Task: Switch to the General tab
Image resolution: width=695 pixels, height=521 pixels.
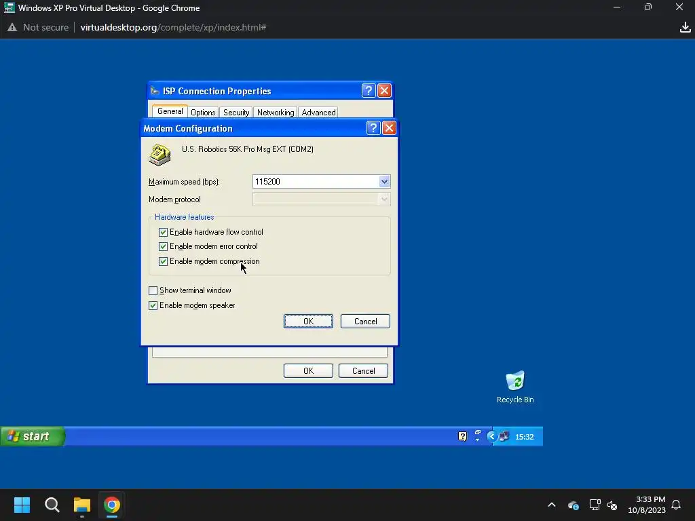Action: [x=170, y=111]
